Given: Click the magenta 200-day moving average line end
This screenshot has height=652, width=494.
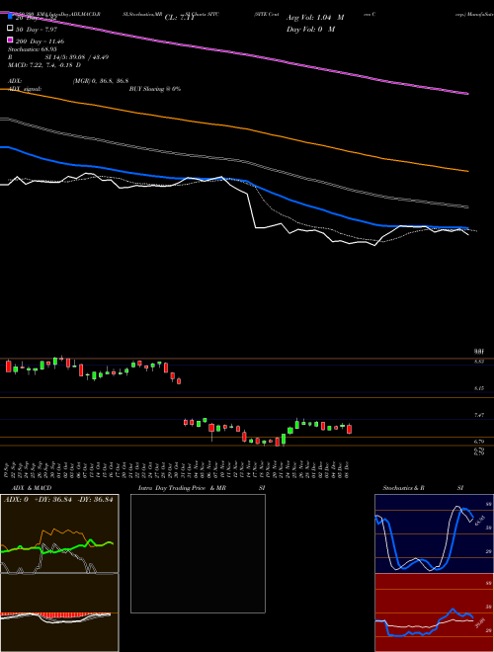Looking at the screenshot, I should coord(467,94).
